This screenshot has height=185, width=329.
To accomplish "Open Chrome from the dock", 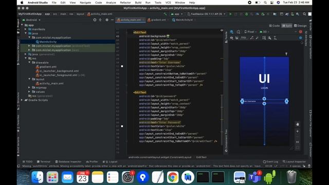I will pyautogui.click(x=173, y=177).
